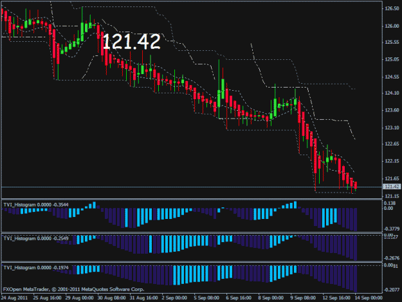Click the 123.60 price axis label
The height and width of the screenshot is (302, 402).
(392, 110)
